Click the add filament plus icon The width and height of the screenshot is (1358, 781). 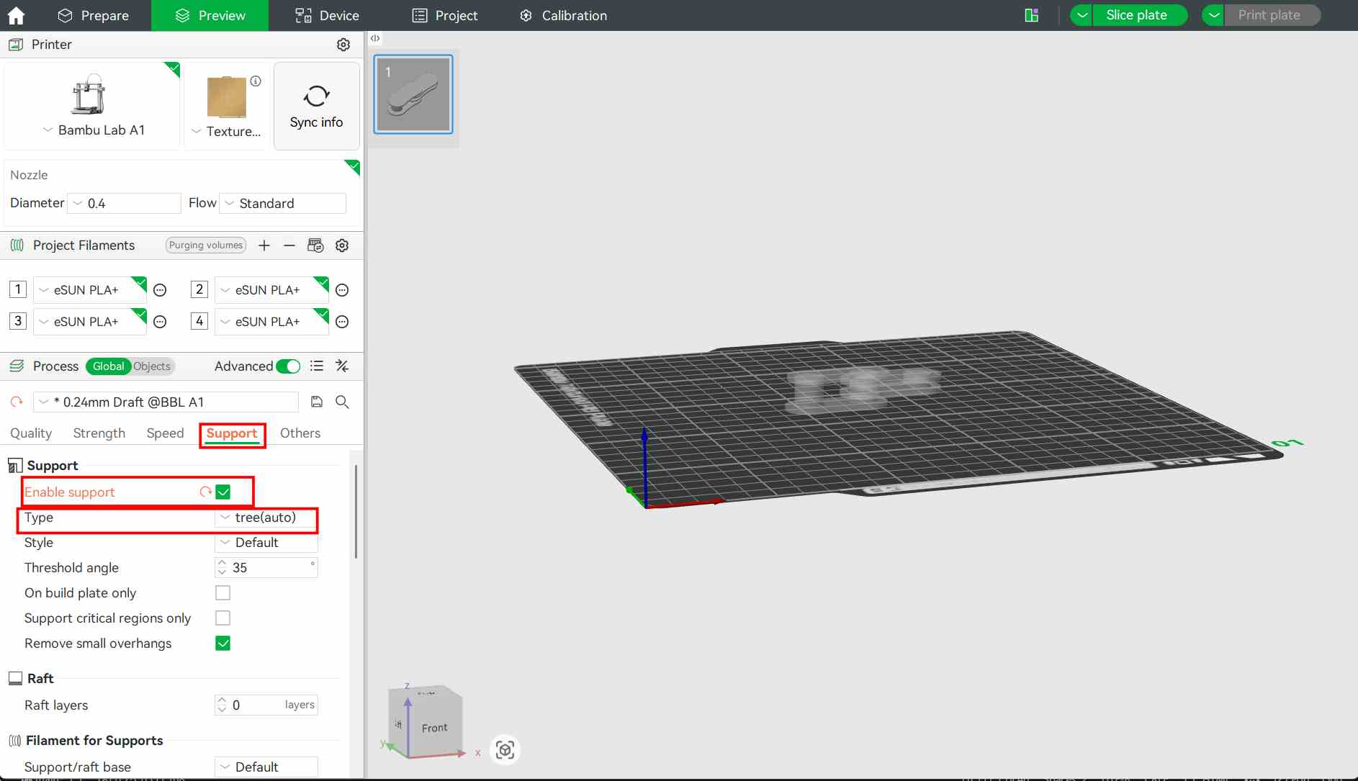pyautogui.click(x=264, y=245)
